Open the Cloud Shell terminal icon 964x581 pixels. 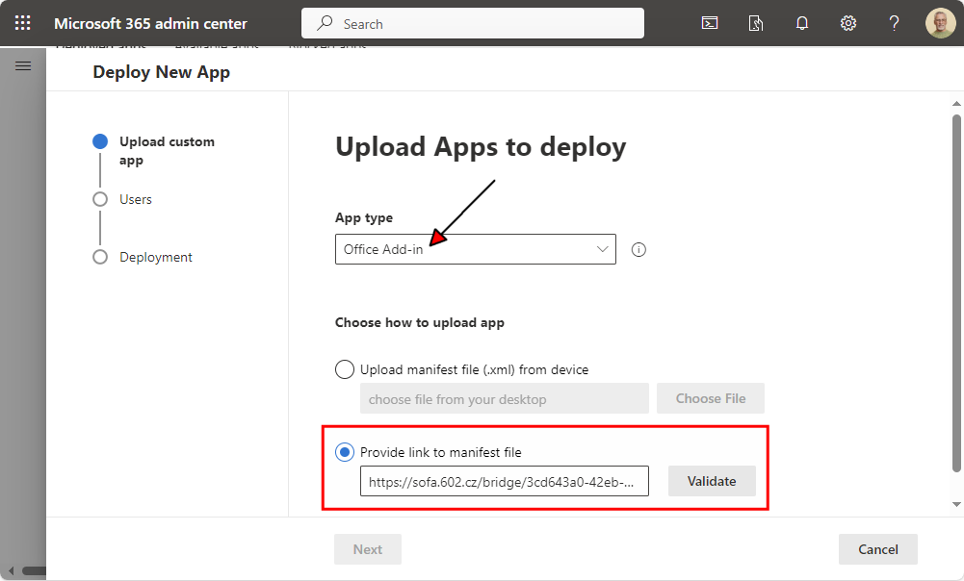click(710, 23)
